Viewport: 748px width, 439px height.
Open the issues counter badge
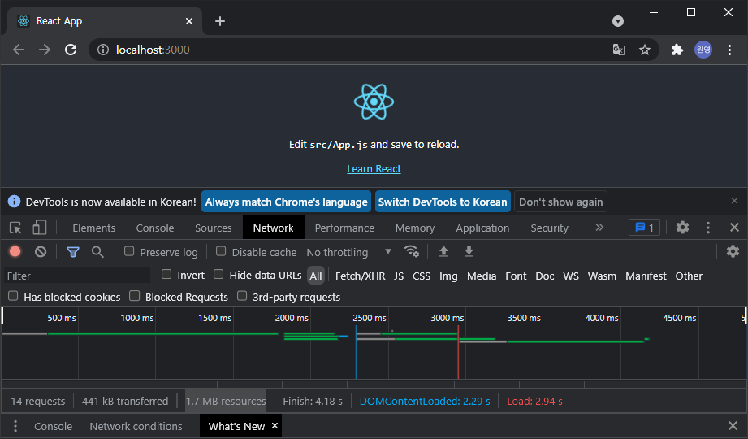click(x=645, y=228)
